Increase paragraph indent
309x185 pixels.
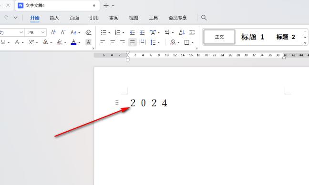[142, 32]
